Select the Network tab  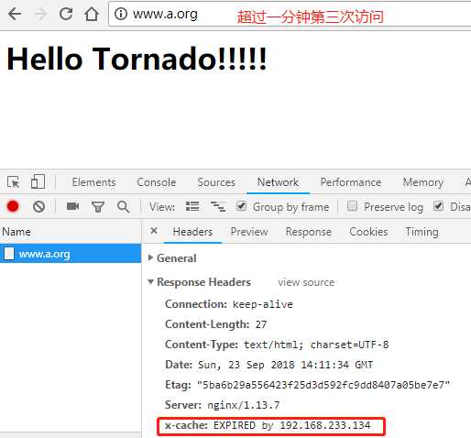pyautogui.click(x=278, y=182)
